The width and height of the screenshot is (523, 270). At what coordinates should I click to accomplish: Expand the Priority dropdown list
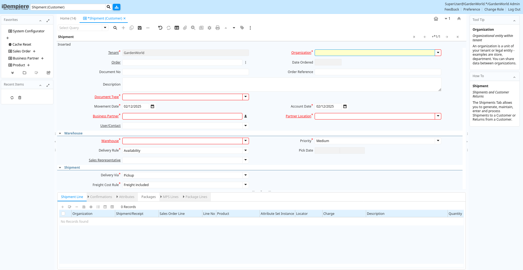(x=438, y=141)
